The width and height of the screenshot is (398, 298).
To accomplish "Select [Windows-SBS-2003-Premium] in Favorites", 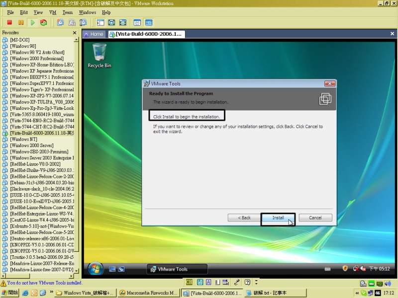I will (x=39, y=151).
